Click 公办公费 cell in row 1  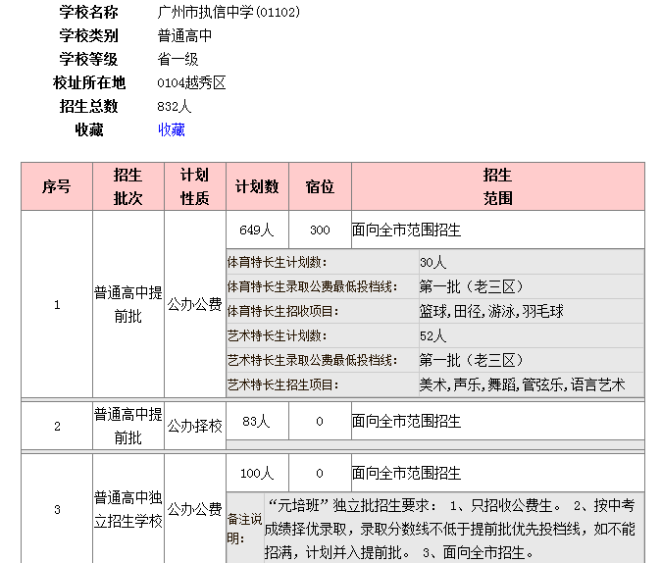[195, 304]
